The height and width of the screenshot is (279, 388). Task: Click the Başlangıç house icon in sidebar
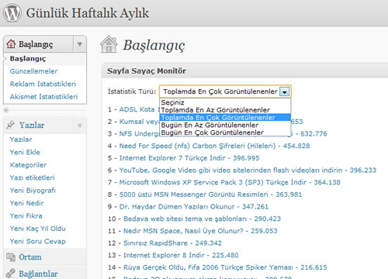(x=11, y=43)
